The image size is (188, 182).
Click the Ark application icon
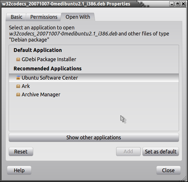point(18,86)
